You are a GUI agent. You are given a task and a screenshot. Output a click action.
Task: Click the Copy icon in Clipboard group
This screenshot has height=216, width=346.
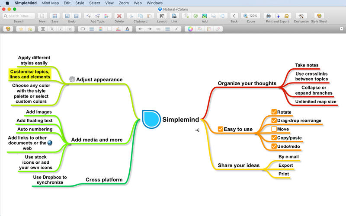point(140,16)
